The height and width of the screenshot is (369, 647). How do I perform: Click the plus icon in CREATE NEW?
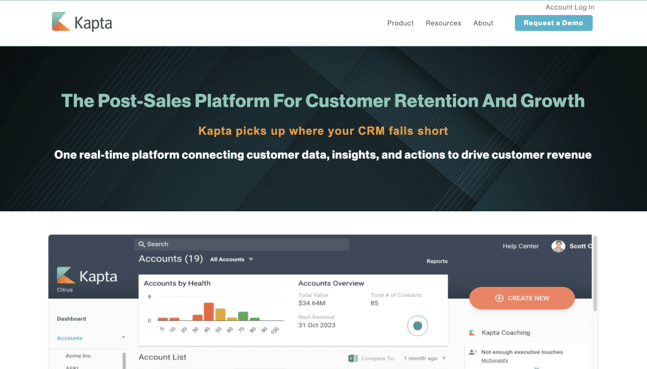tap(499, 298)
